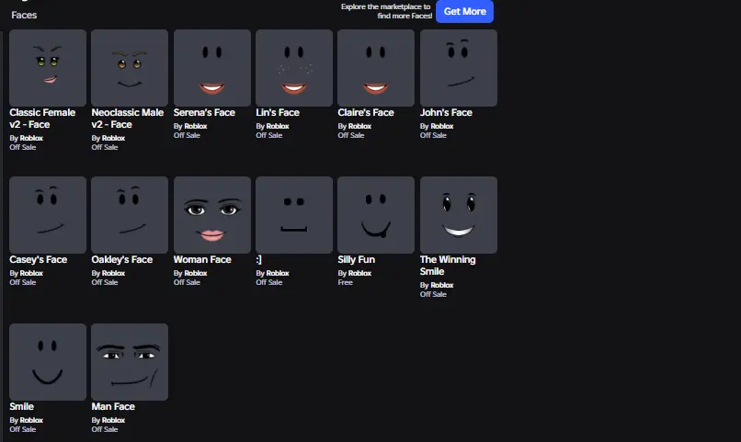Open the Silly Fun title link
The width and height of the screenshot is (741, 442).
(x=357, y=260)
